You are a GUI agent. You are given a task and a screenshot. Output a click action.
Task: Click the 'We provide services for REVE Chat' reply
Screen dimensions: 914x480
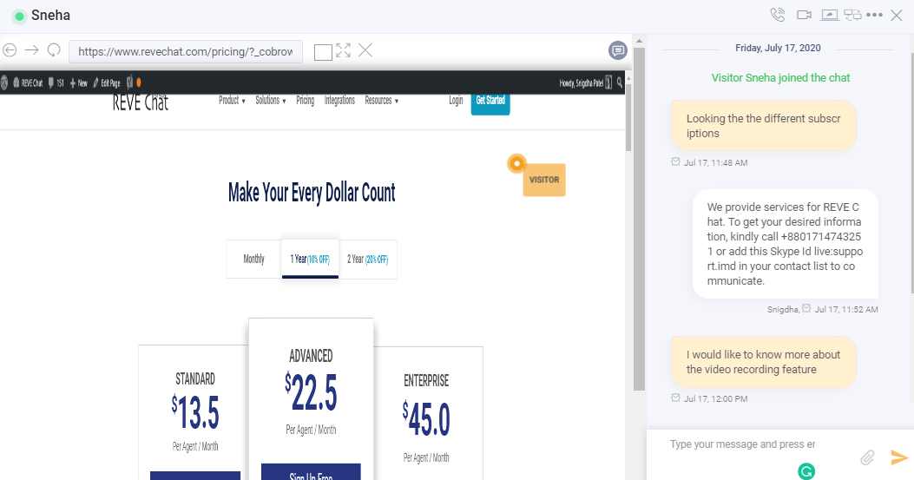[x=786, y=244]
